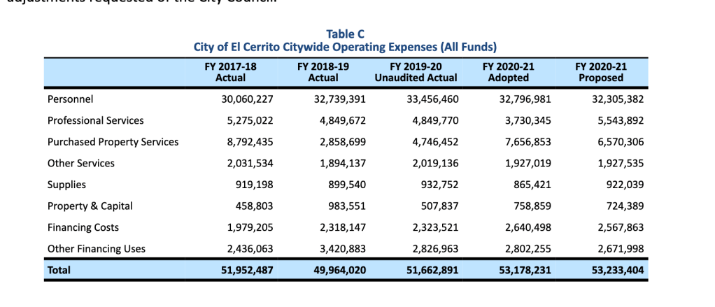This screenshot has height=307, width=715.
Task: Click the Table C title heading
Action: (345, 34)
